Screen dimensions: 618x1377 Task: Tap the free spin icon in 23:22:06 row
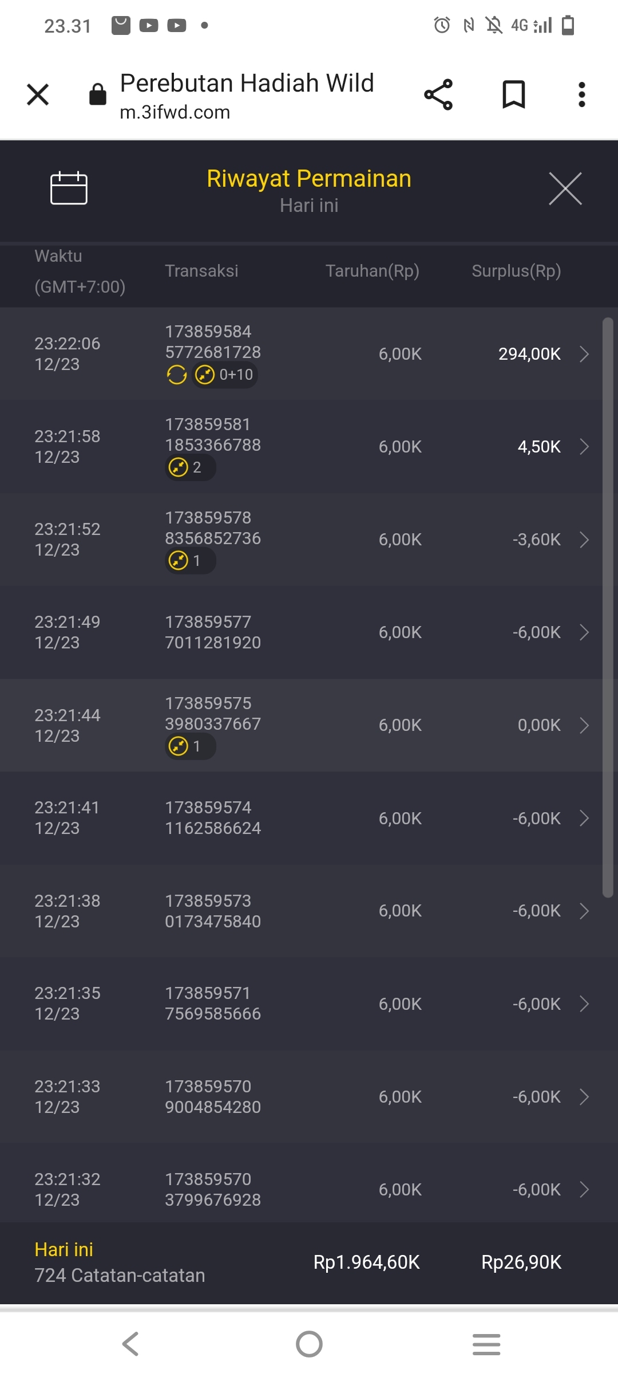[177, 375]
